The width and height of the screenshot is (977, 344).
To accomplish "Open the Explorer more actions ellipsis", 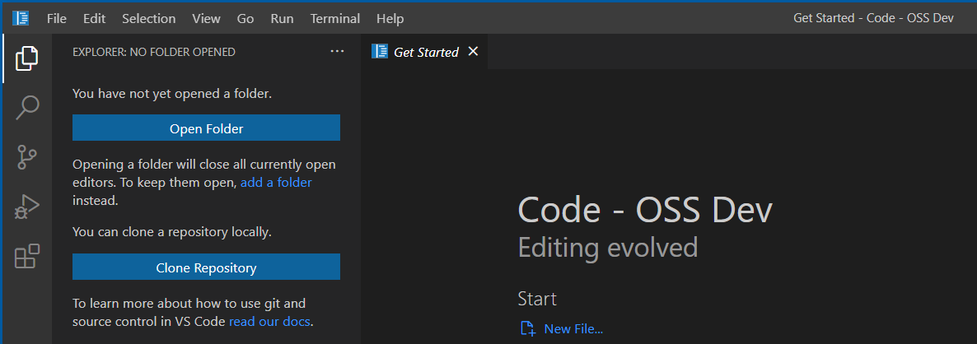I will (x=337, y=52).
